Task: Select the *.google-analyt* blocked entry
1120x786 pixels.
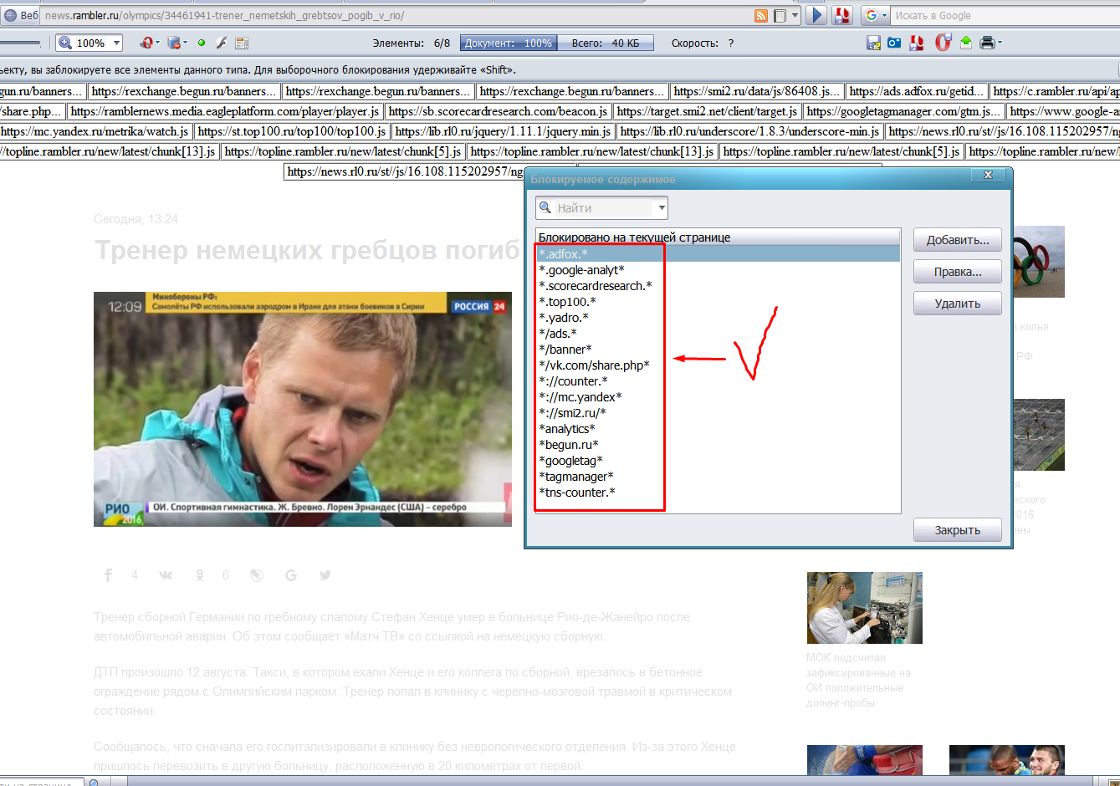Action: pyautogui.click(x=582, y=270)
